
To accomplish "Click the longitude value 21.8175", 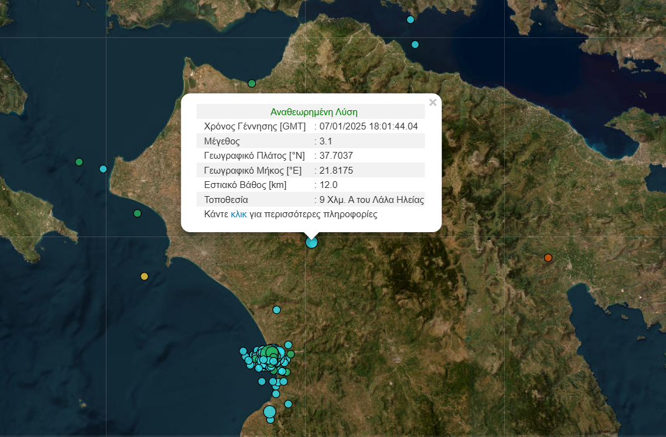I will click(336, 171).
